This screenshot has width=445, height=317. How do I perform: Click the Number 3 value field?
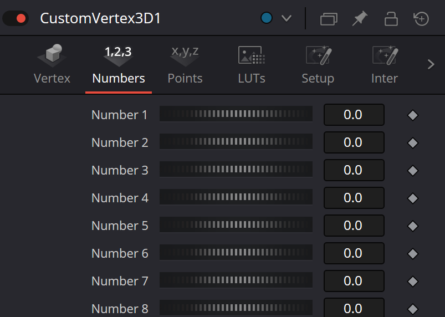[354, 170]
